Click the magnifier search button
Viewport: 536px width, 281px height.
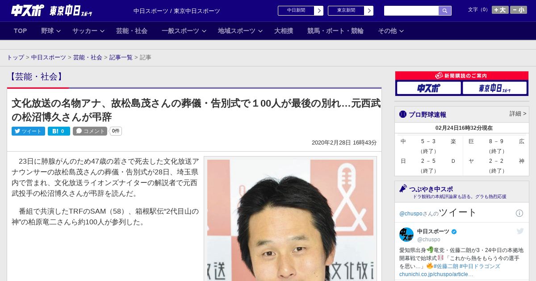pyautogui.click(x=445, y=11)
